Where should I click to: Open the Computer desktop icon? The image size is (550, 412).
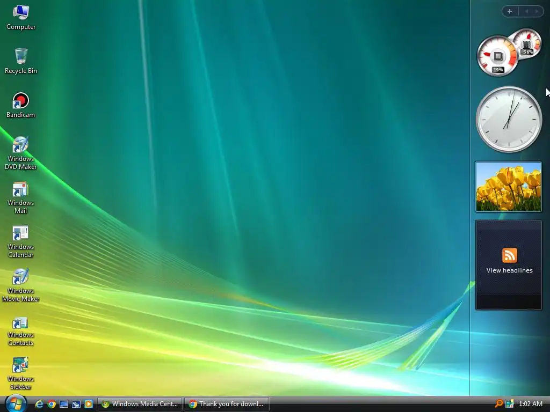(21, 18)
